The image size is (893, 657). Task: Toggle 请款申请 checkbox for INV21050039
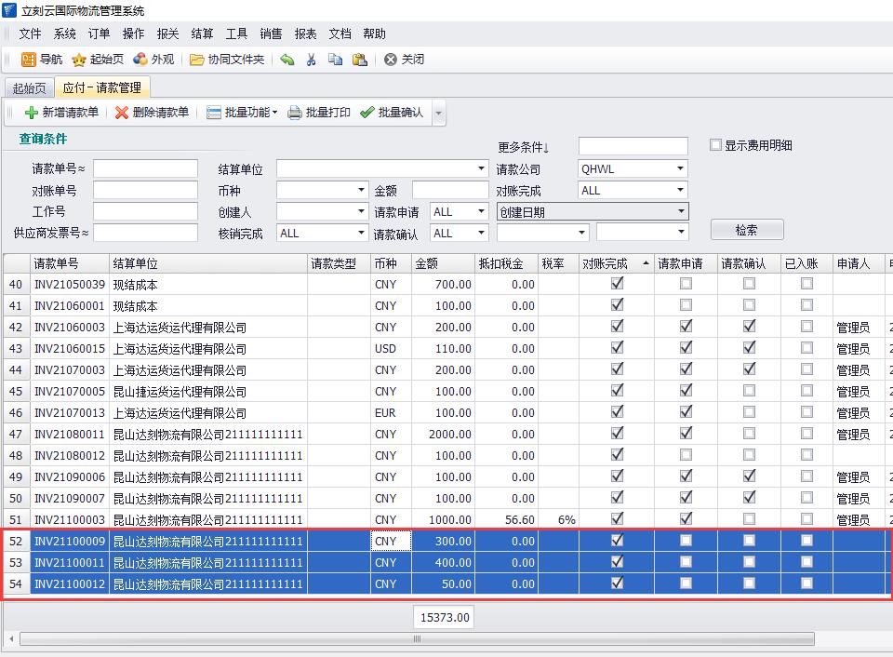(x=686, y=284)
